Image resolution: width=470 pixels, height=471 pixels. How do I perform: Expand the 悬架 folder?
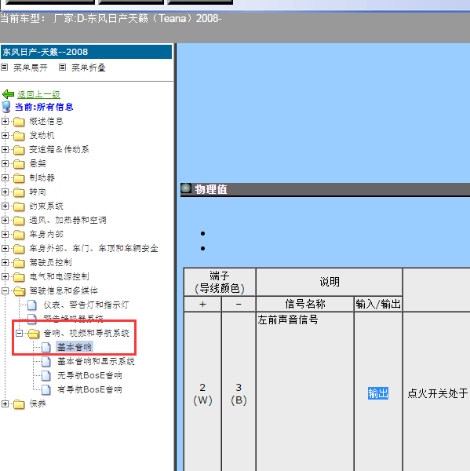click(5, 163)
